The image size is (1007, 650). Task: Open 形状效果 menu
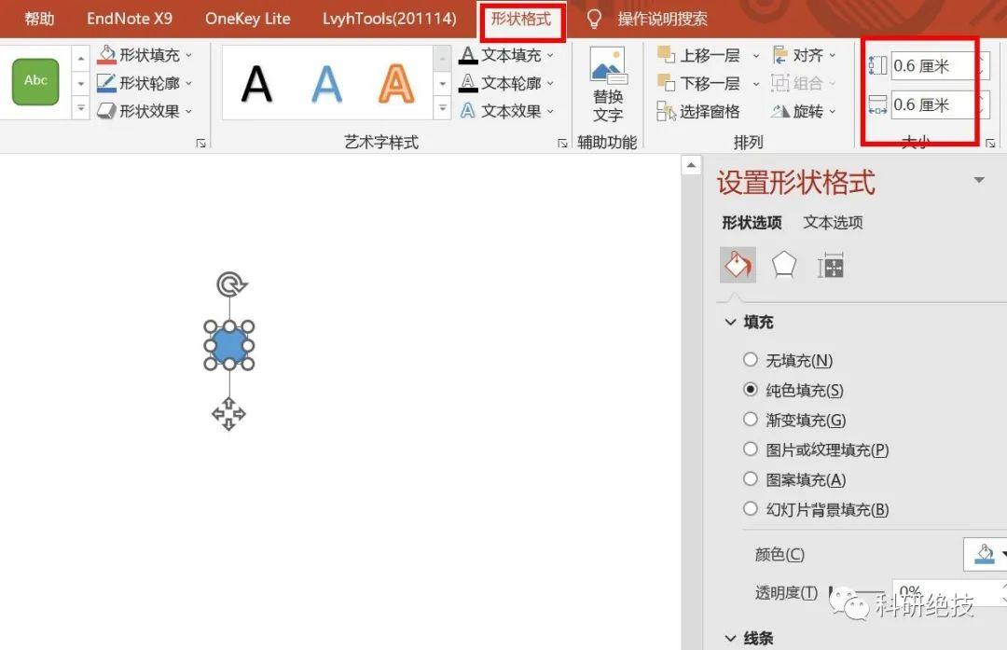pos(138,111)
